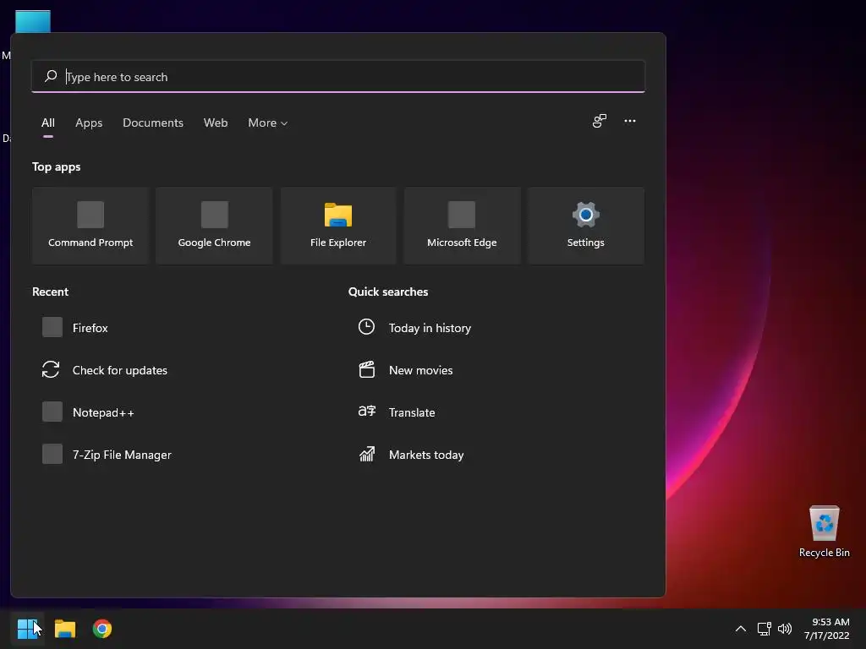Click the search box to type a query
This screenshot has height=649, width=866.
(338, 77)
